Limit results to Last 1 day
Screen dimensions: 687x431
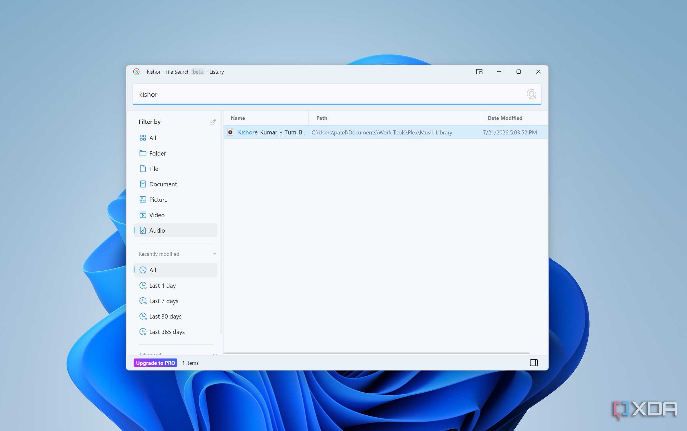175,285
